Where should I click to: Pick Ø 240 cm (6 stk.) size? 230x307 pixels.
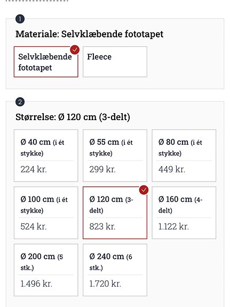point(115,270)
